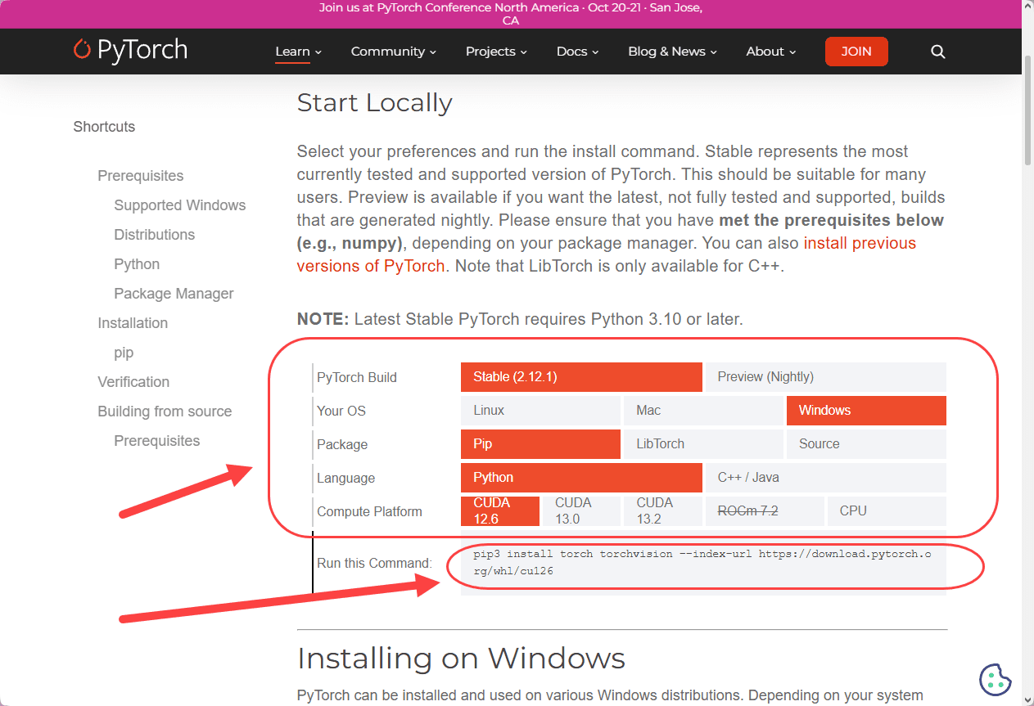Viewport: 1034px width, 706px height.
Task: Choose Preview (Nightly) build
Action: tap(826, 377)
